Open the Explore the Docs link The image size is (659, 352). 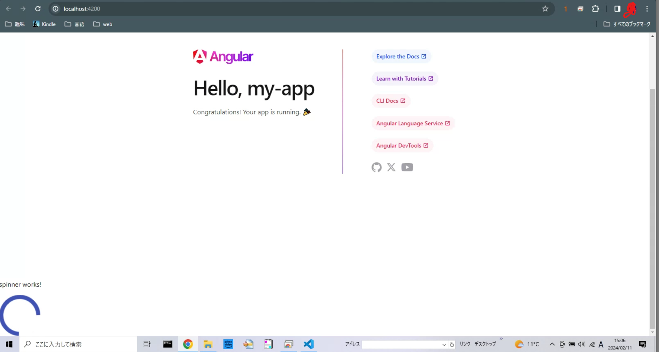(x=401, y=56)
